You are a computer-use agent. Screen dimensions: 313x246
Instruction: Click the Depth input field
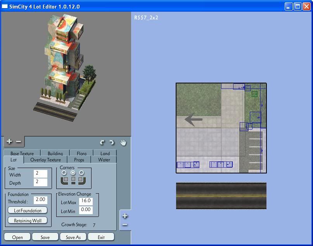40,182
